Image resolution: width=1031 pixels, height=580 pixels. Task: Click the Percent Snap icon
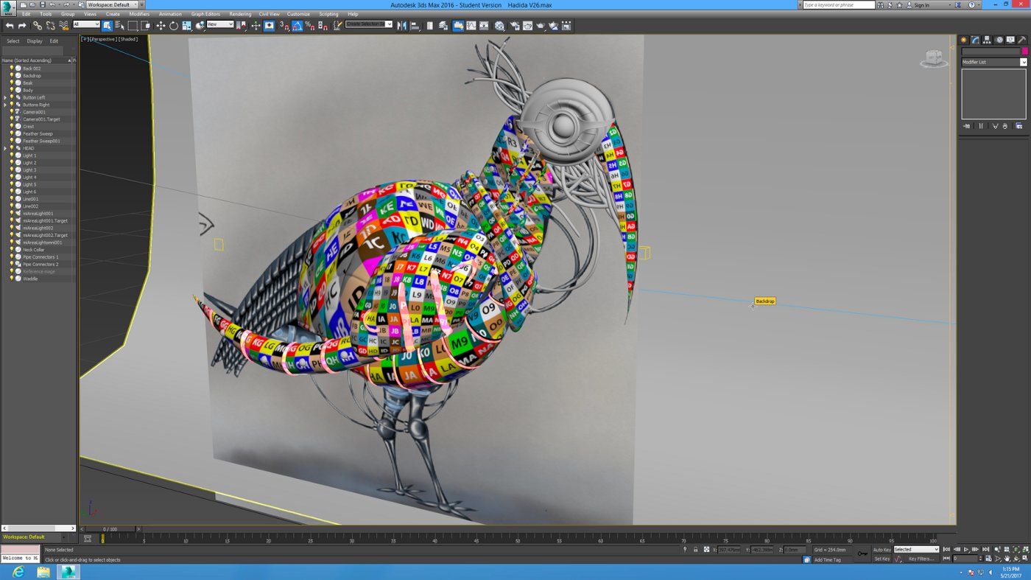[310, 26]
